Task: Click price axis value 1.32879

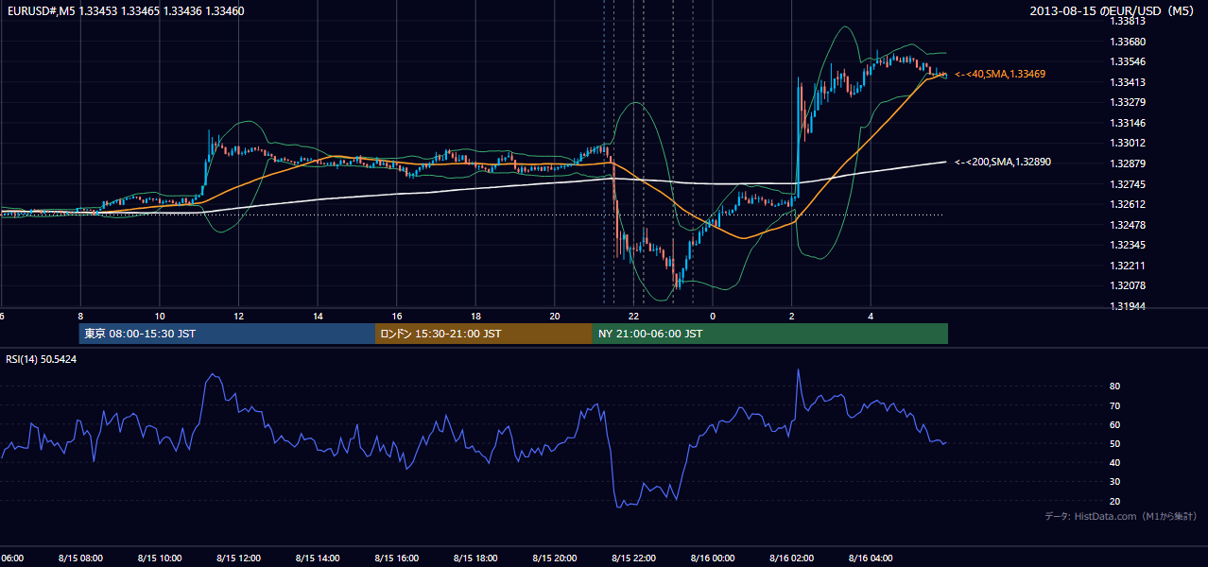Action: 1127,163
